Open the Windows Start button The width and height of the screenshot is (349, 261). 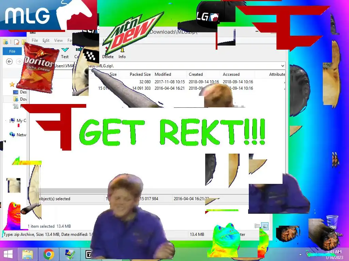(x=8, y=254)
